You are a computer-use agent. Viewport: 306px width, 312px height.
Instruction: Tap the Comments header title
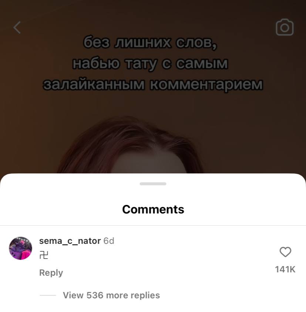pyautogui.click(x=153, y=209)
